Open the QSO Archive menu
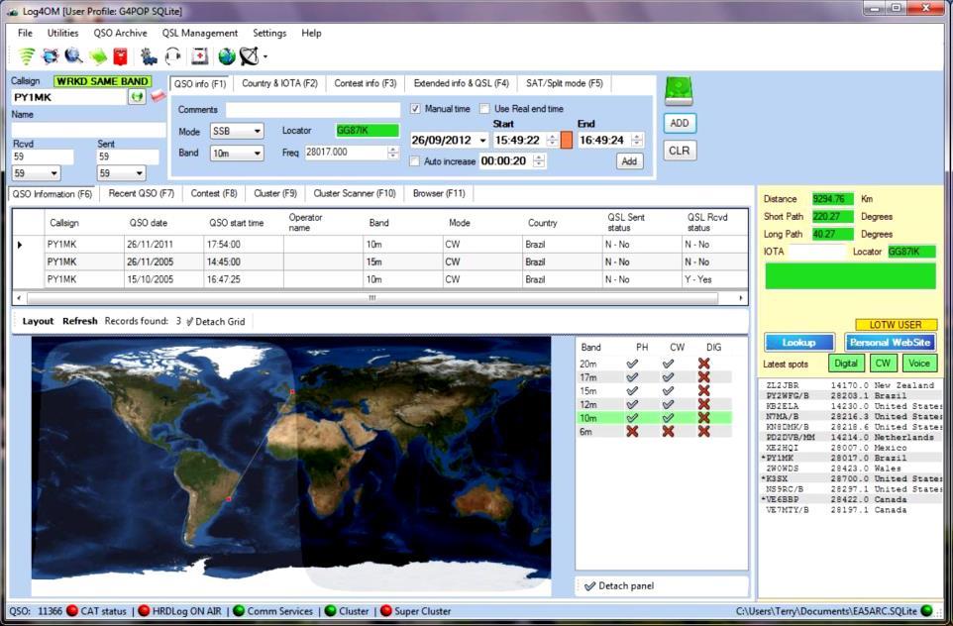This screenshot has height=626, width=953. pos(120,33)
